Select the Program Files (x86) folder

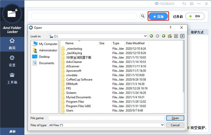tap(78, 106)
